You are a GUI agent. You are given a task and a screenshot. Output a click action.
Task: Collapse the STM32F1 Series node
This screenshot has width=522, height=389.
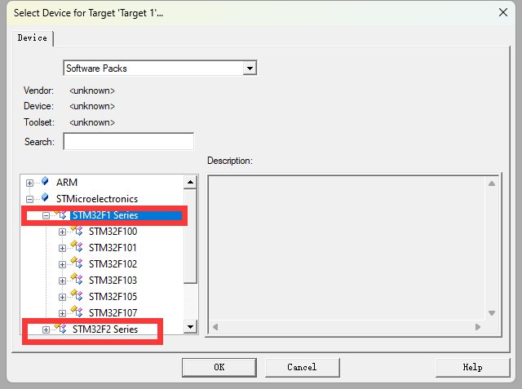click(46, 215)
